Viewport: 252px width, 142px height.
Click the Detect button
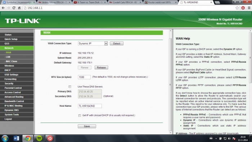coord(117,44)
